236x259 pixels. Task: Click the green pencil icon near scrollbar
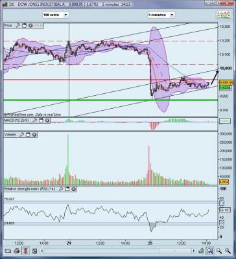[201, 251]
